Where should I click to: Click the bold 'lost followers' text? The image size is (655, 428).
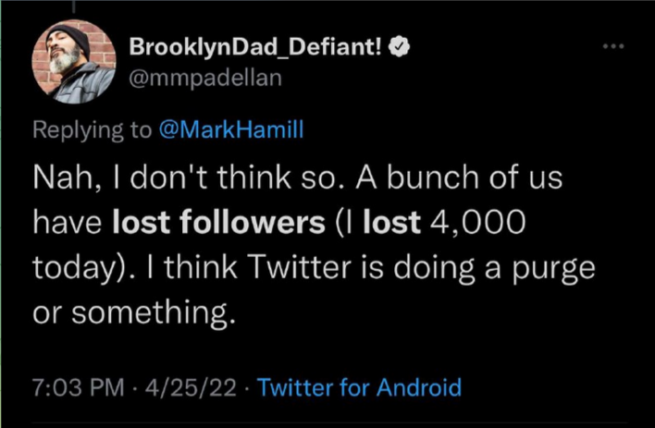[x=219, y=222]
